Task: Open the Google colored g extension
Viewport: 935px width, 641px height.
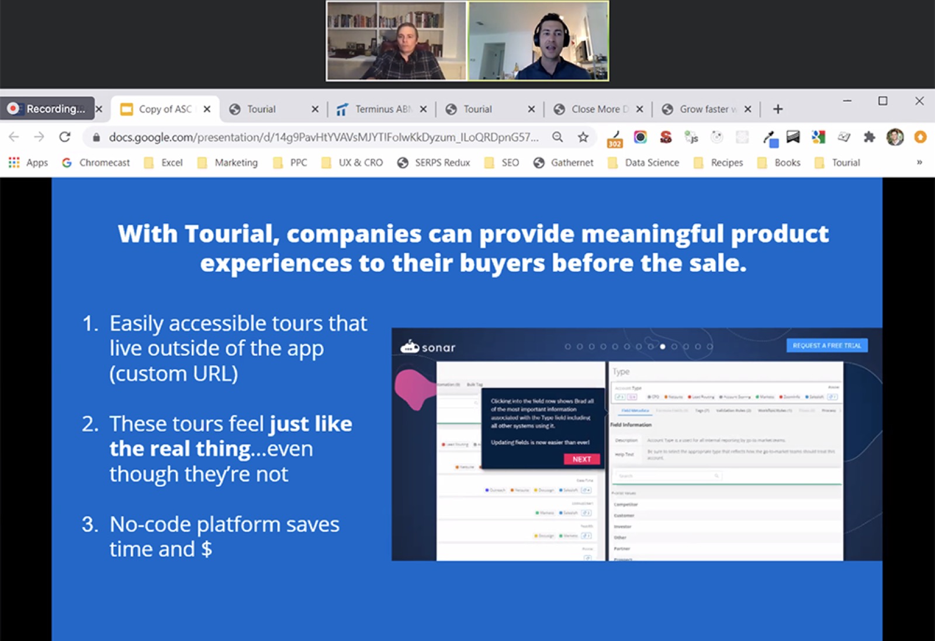Action: [x=818, y=137]
